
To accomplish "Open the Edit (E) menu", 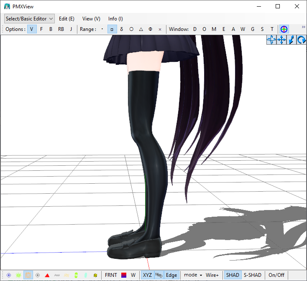I will [x=67, y=19].
